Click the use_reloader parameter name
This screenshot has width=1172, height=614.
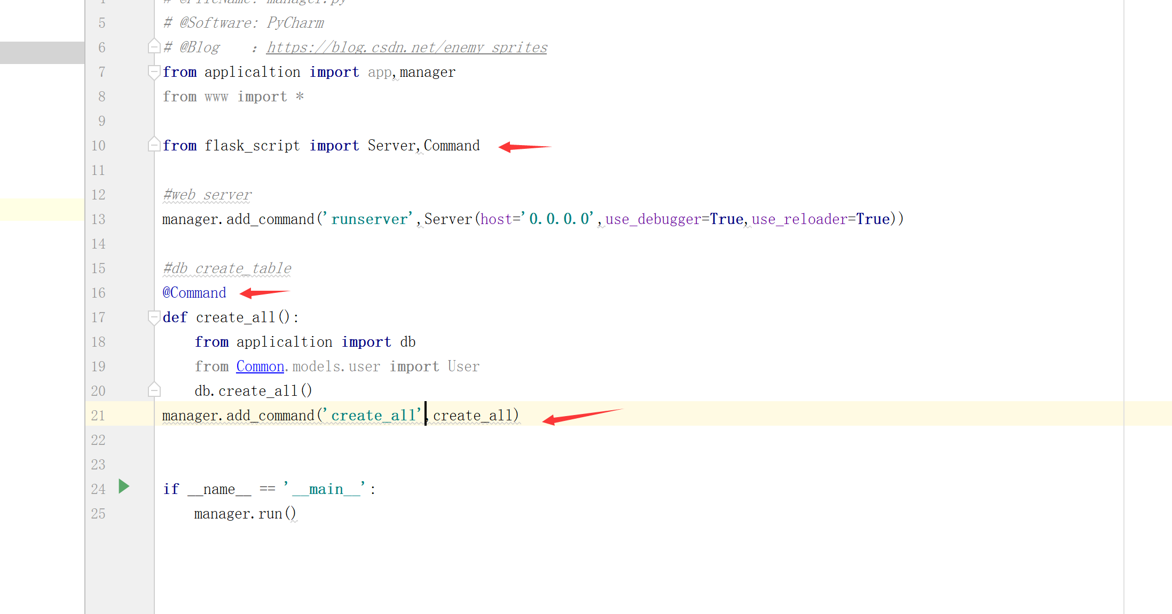[799, 219]
